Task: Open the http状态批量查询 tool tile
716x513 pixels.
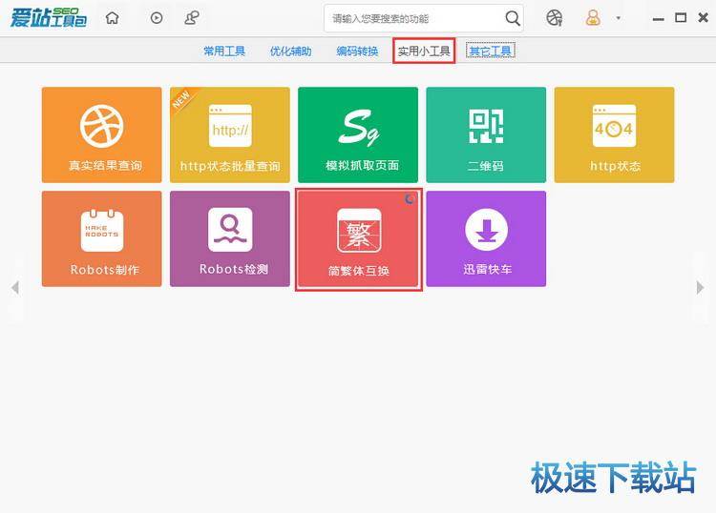Action: 230,135
